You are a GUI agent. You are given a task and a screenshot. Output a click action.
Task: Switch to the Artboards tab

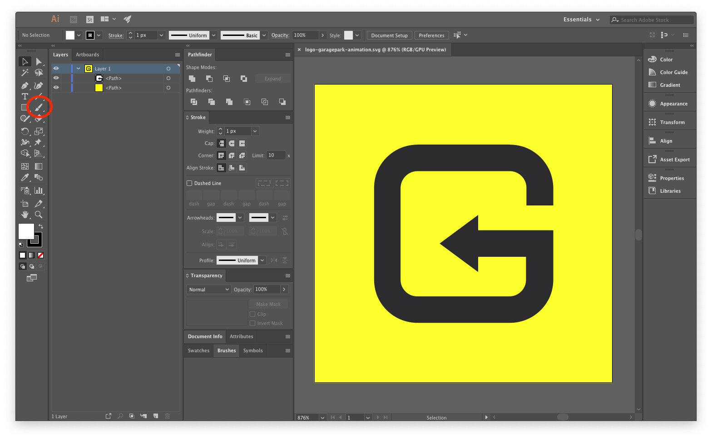click(x=87, y=55)
